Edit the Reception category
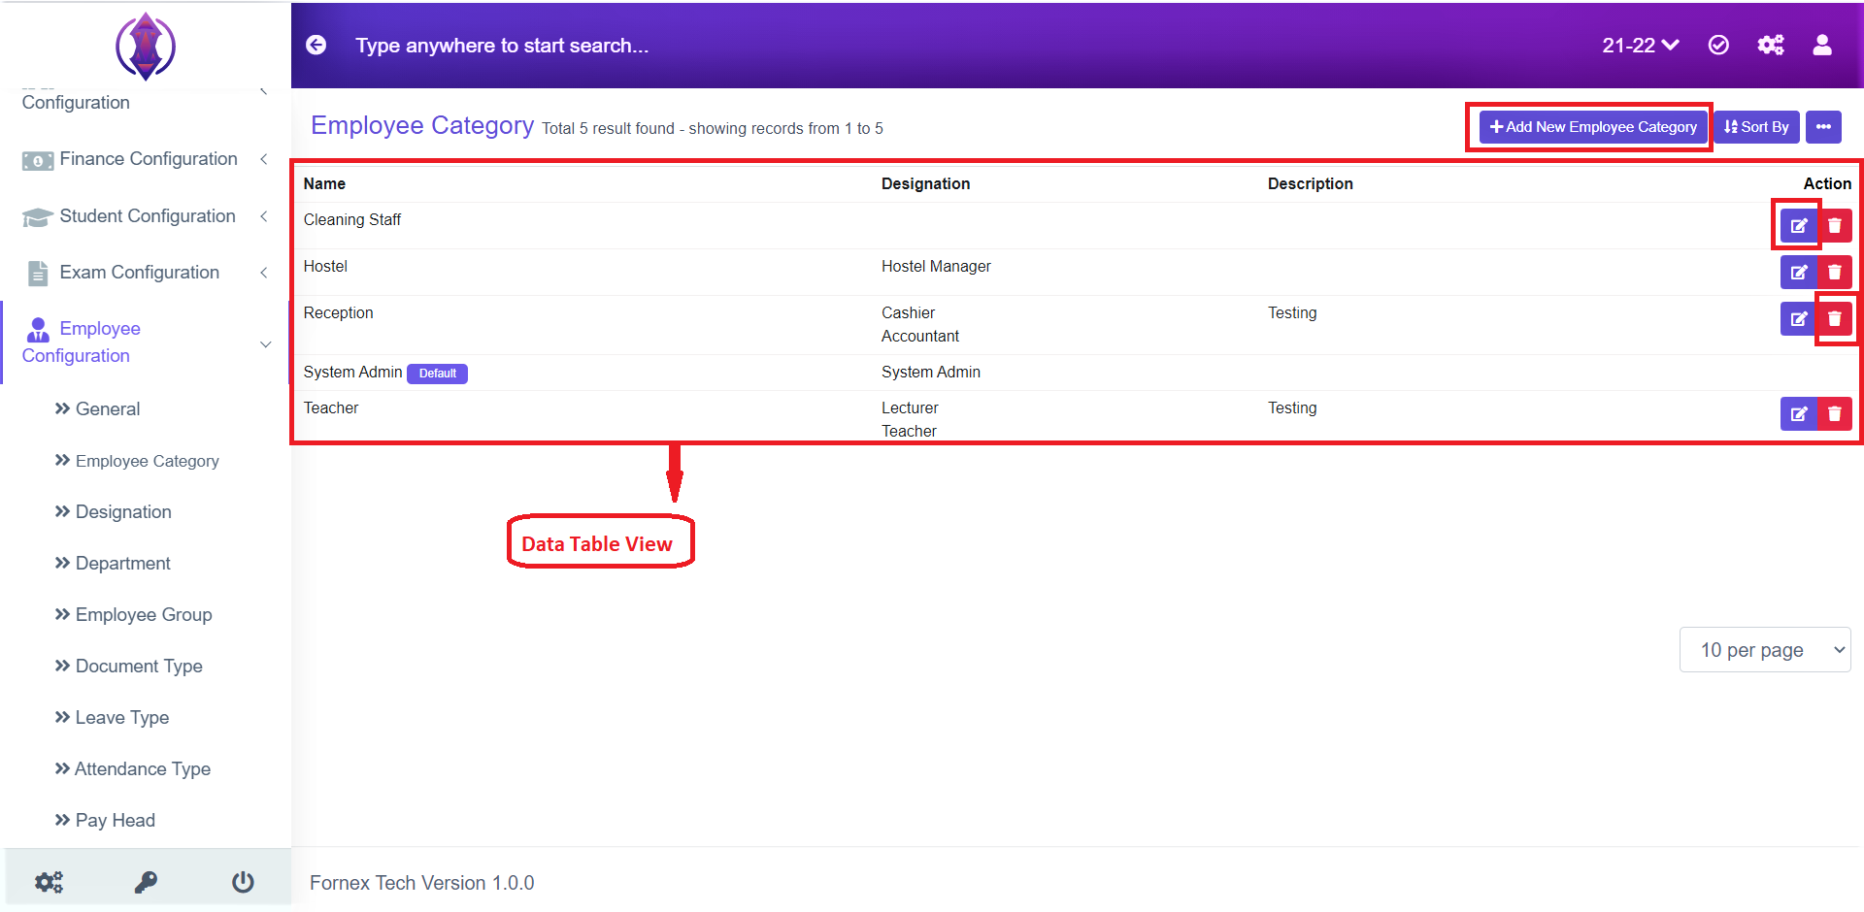The width and height of the screenshot is (1864, 912). click(1798, 319)
